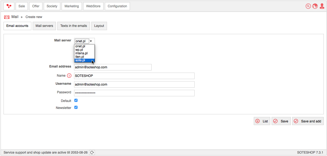Open the Texts in the emails tab
Screen dimensions: 327x156
point(74,26)
